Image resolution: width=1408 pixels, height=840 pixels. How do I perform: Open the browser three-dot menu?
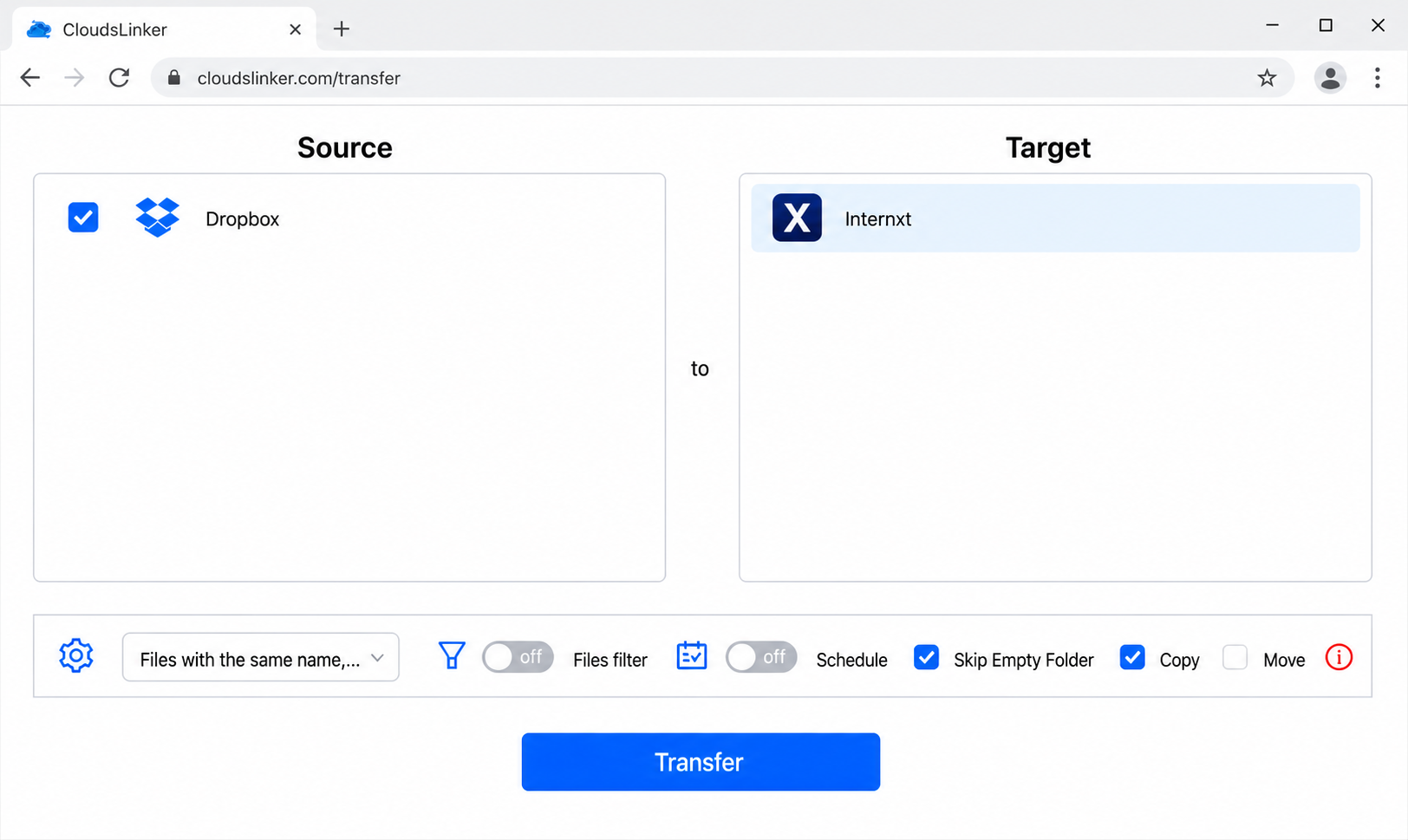pos(1377,78)
